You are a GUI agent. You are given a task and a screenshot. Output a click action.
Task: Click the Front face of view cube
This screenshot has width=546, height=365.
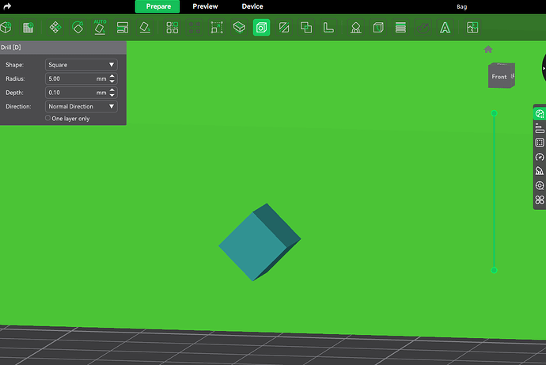click(499, 76)
